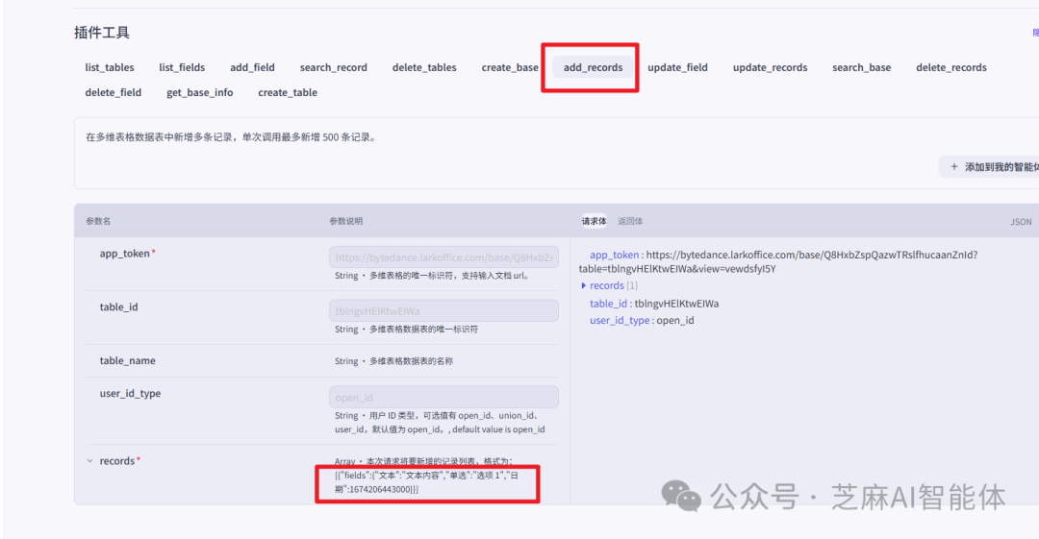Screen dimensions: 1039x539
Task: Choose the add_records tool tab
Action: click(x=593, y=67)
